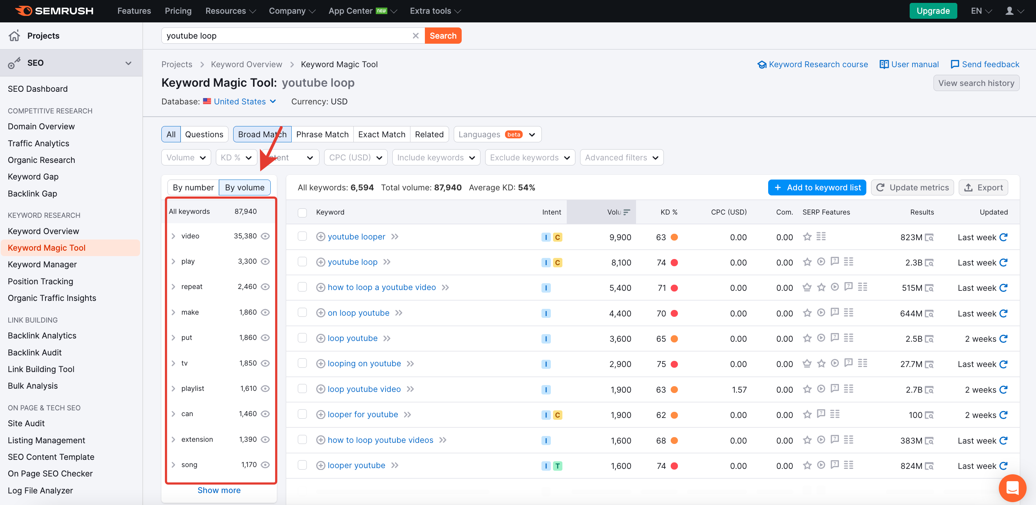Image resolution: width=1036 pixels, height=505 pixels.
Task: Select the 'By number' tab
Action: pos(193,187)
